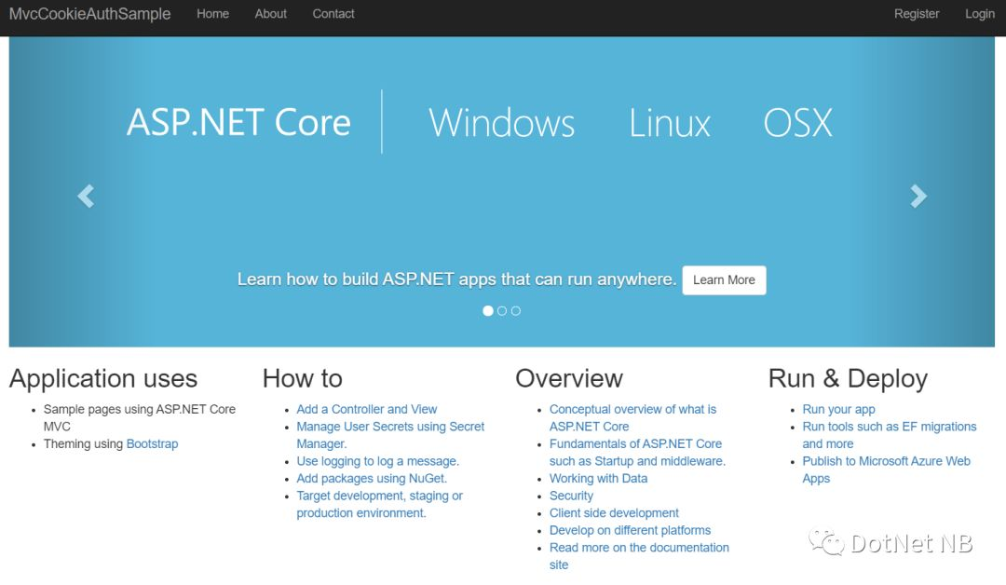Open Add a Controller and View link
The image size is (1006, 585).
pos(366,409)
